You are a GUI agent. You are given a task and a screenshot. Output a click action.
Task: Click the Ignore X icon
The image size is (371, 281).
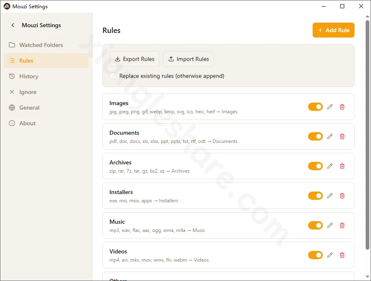(x=12, y=92)
